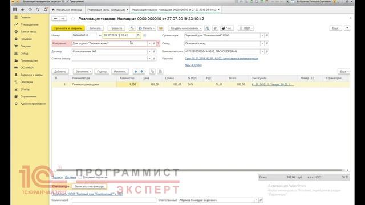The width and height of the screenshot is (365, 205).
Task: Open Договор record with open-form icon
Action: pyautogui.click(x=154, y=51)
